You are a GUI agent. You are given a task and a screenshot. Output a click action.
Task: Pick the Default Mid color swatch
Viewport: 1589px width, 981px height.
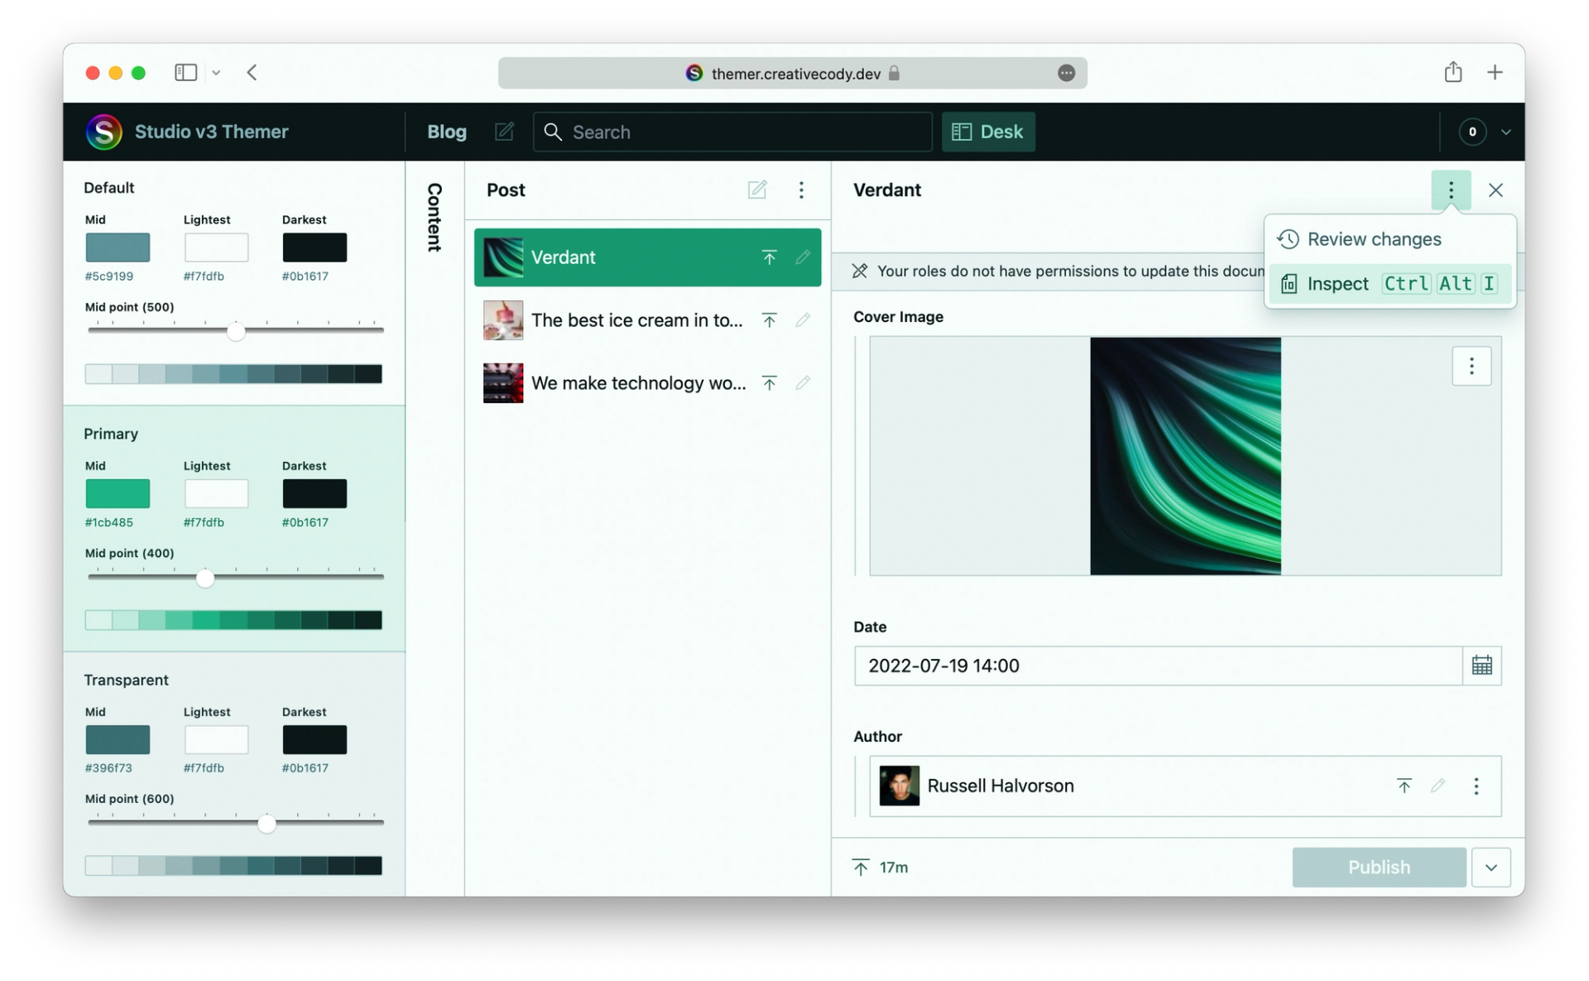click(118, 248)
